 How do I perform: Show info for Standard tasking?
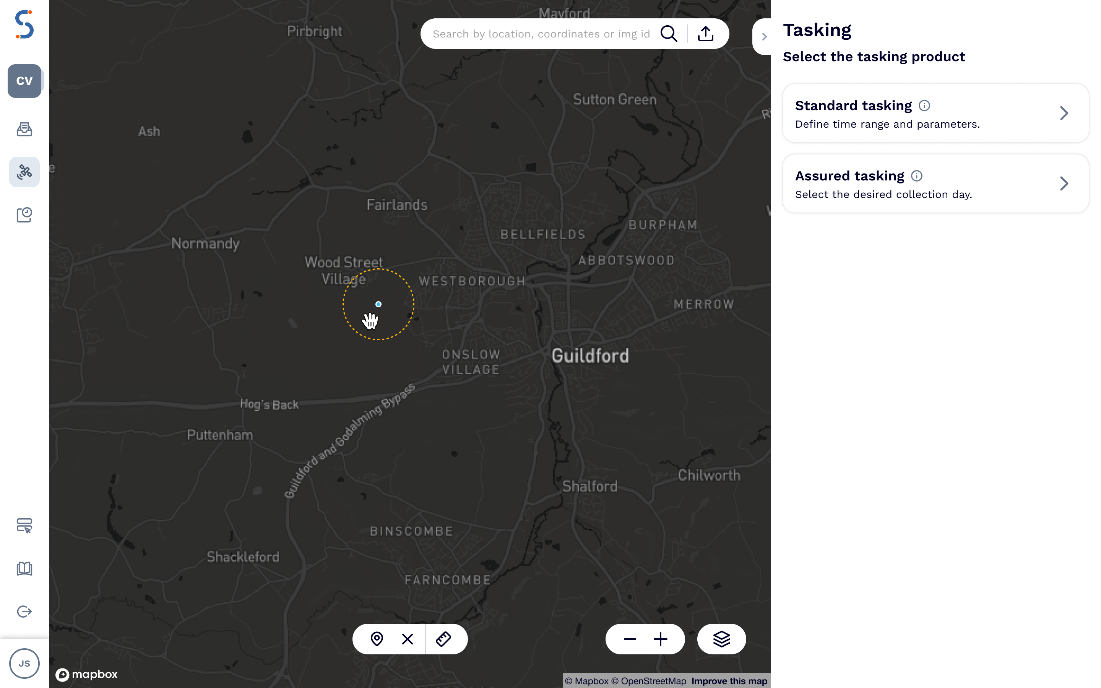[924, 105]
